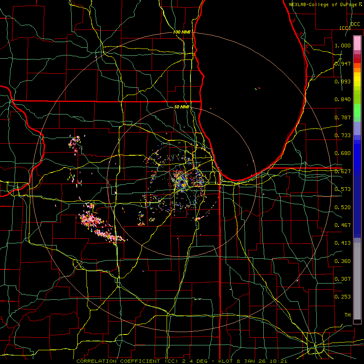364x364 pixels.
Task: Click the Correlation Coefficient caption at bottom
Action: 182,361
